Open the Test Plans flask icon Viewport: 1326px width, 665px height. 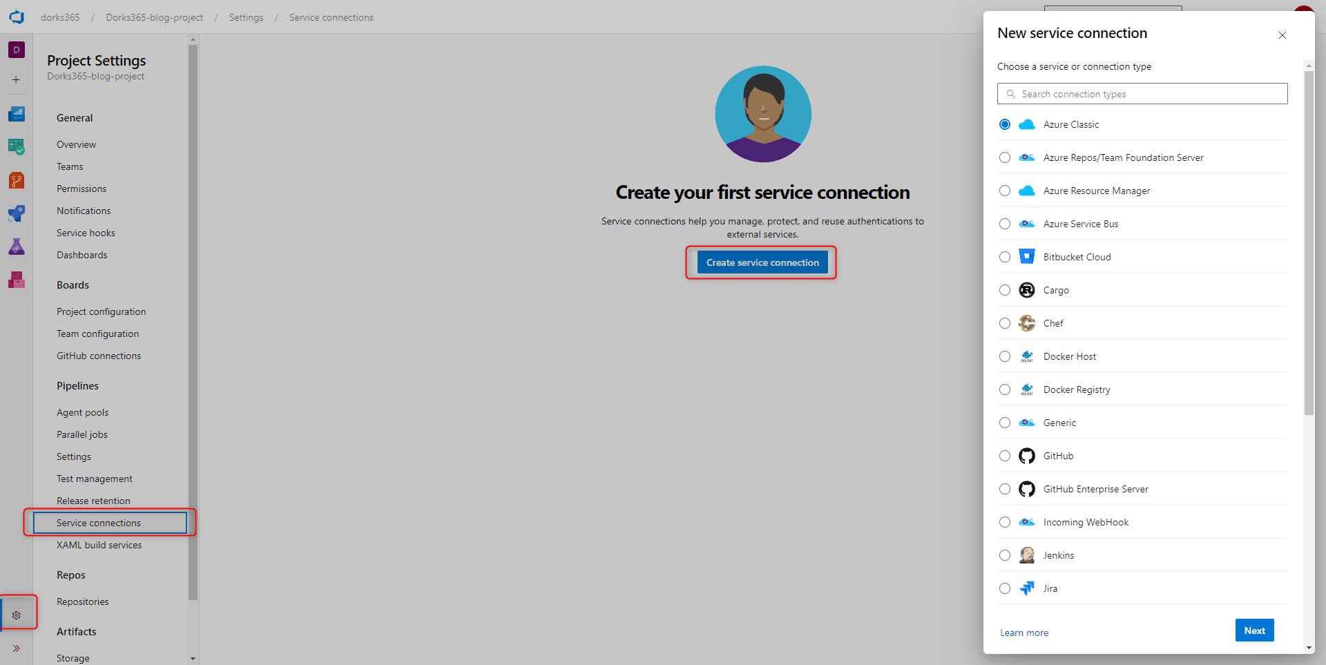pyautogui.click(x=17, y=247)
